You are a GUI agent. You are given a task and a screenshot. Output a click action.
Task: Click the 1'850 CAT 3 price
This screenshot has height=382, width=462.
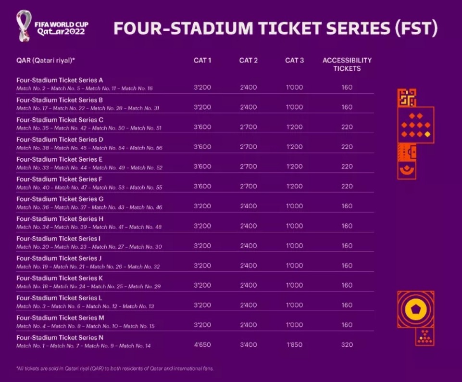click(294, 344)
